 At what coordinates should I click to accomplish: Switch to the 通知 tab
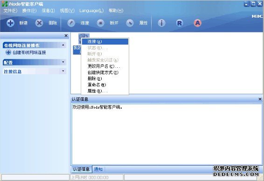(x=98, y=169)
